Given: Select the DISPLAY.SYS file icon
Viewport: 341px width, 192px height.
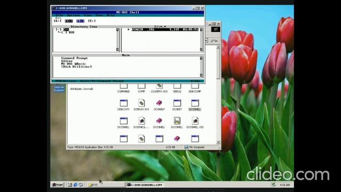Looking at the screenshot, I should pyautogui.click(x=141, y=103).
